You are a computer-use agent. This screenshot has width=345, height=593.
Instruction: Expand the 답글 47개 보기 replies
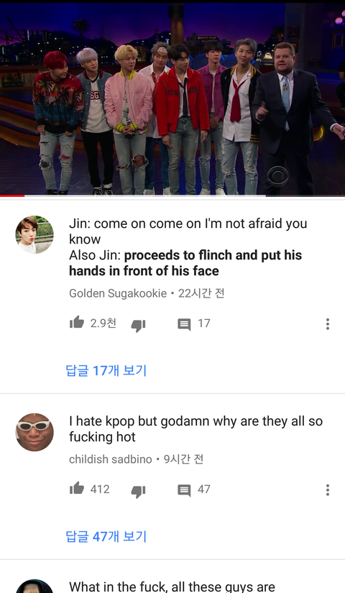point(106,536)
